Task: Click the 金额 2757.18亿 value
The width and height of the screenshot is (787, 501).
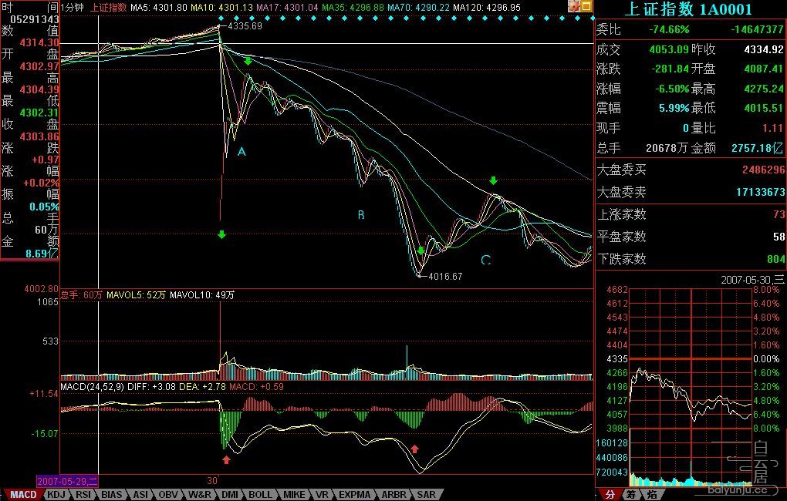Action: [x=757, y=148]
